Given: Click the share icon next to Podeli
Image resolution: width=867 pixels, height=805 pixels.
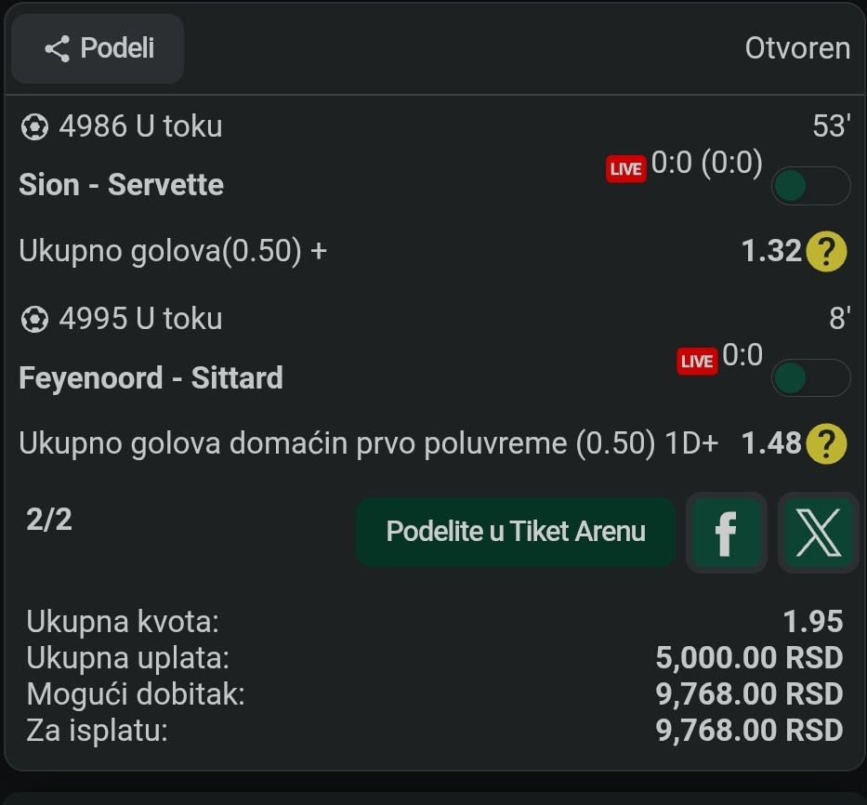Looking at the screenshot, I should (57, 48).
